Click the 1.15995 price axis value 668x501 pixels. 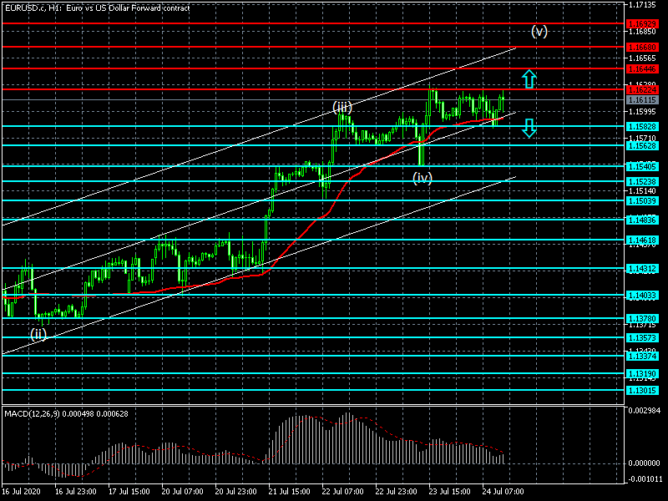pyautogui.click(x=642, y=112)
